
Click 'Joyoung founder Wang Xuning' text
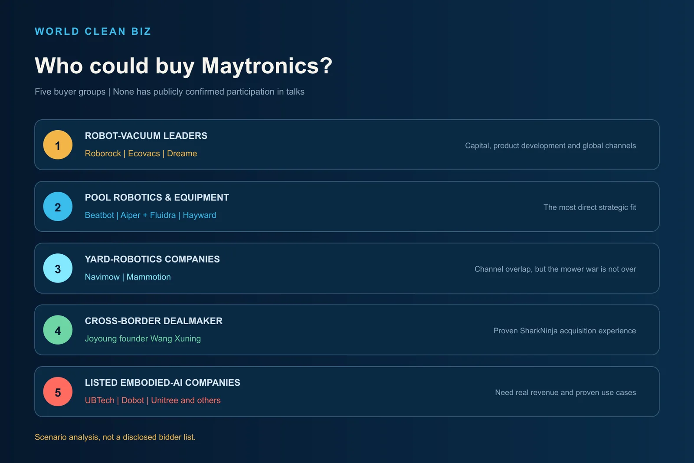coord(143,338)
